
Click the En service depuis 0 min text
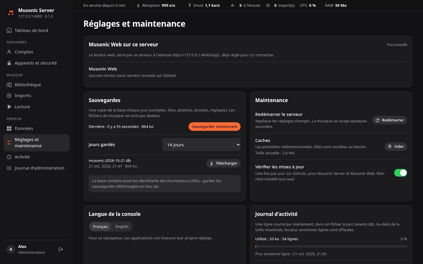coord(104,5)
